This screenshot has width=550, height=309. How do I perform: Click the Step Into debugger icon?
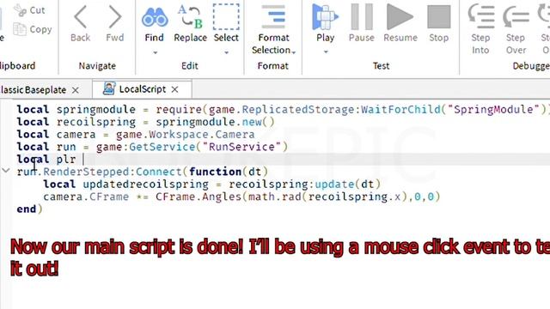tap(481, 16)
